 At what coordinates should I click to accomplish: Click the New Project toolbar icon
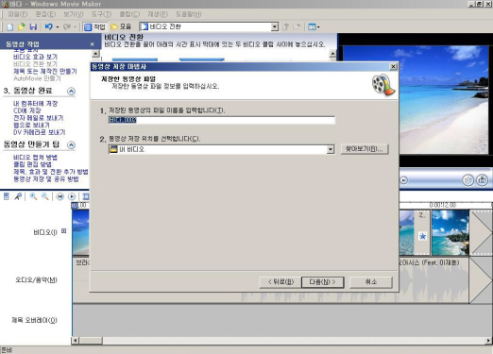tap(10, 27)
